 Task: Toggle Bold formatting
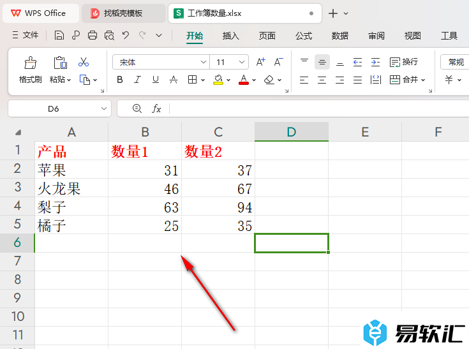[x=120, y=80]
